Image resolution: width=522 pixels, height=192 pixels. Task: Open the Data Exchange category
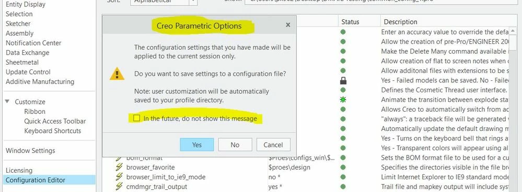pyautogui.click(x=27, y=53)
